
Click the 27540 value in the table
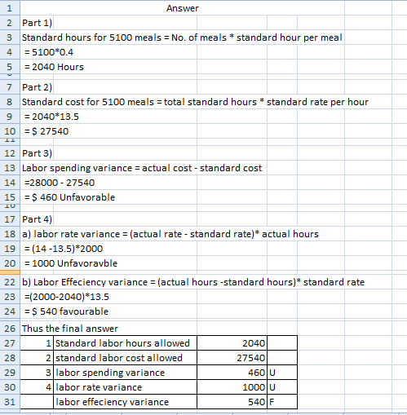pyautogui.click(x=232, y=358)
